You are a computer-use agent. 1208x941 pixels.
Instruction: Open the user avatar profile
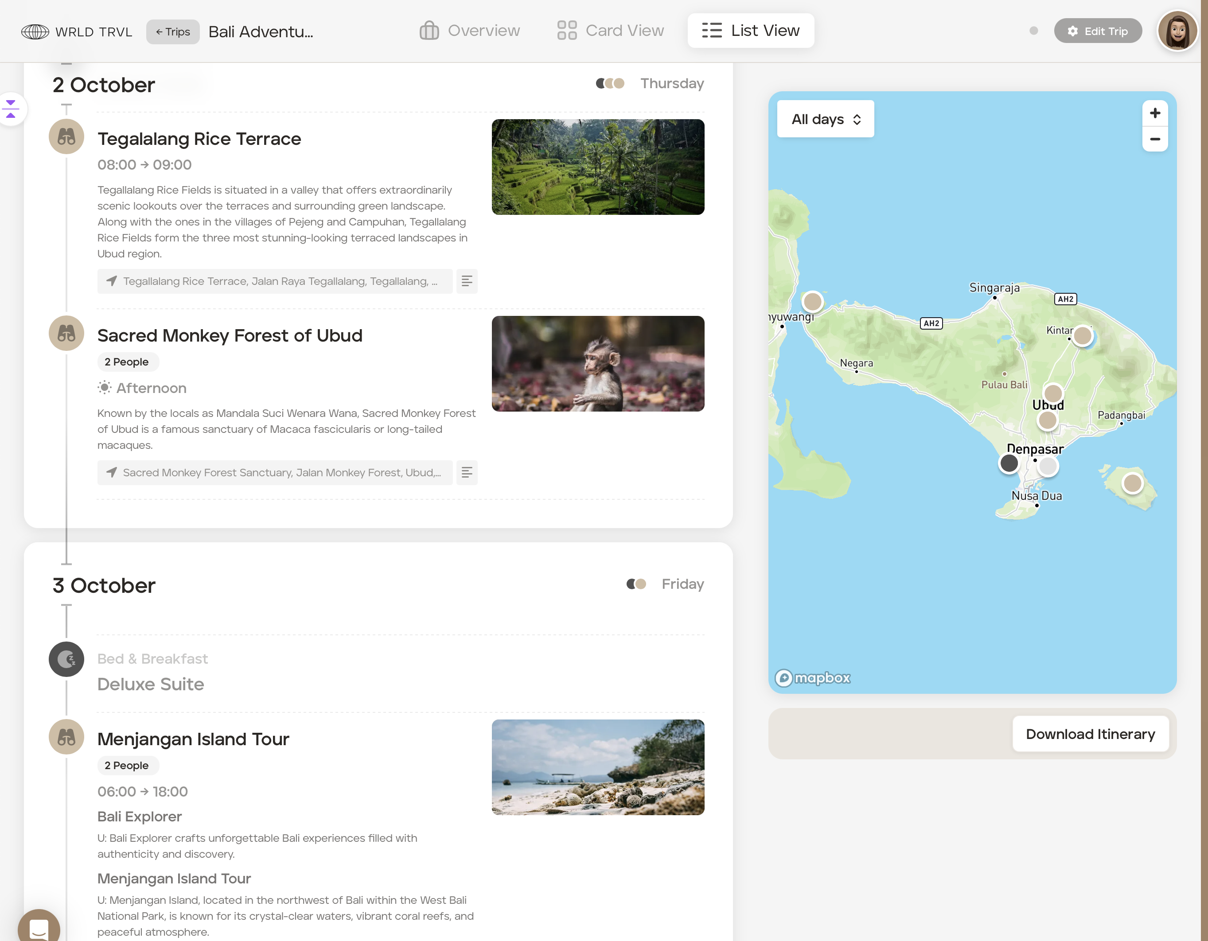pos(1177,31)
